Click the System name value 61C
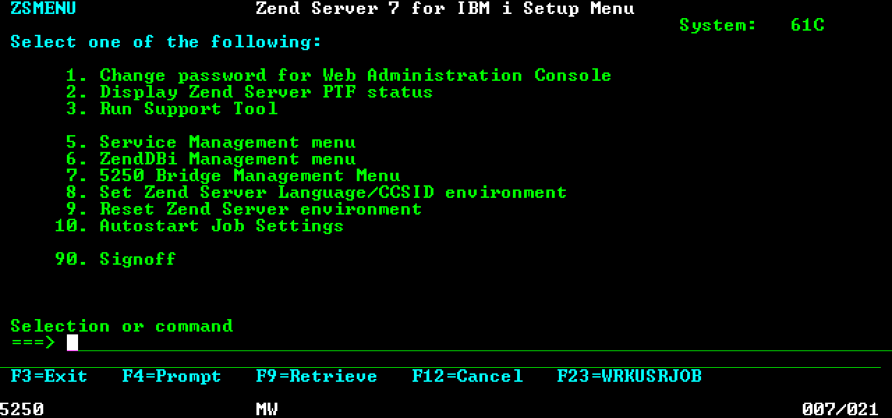Screen dimensions: 892x418 (807, 25)
